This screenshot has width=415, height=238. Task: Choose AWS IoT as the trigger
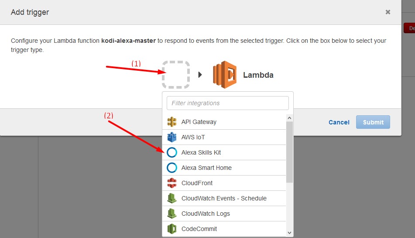pyautogui.click(x=224, y=137)
